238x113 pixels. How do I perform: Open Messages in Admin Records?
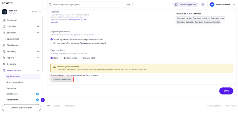coord(11,88)
